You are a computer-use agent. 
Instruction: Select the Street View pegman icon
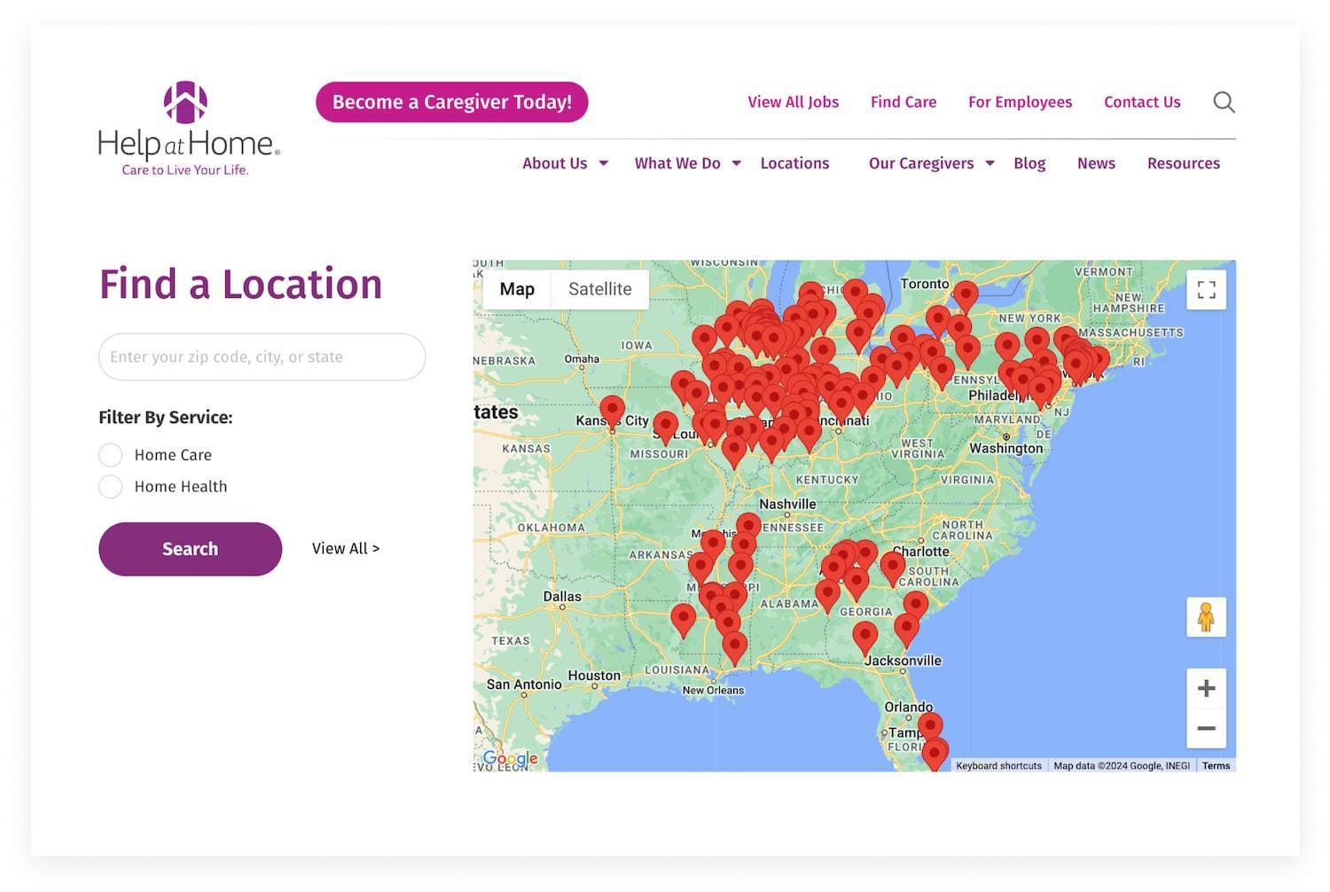pos(1206,617)
